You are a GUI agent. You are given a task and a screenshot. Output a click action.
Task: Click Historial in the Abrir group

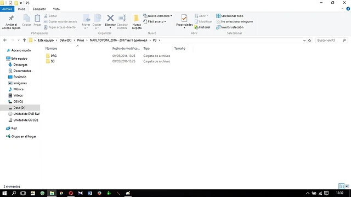[x=202, y=27]
